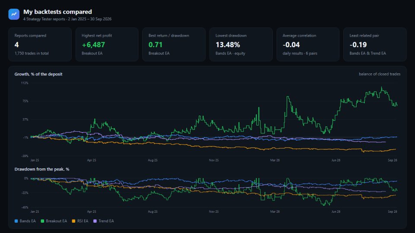Toggle the RSI EA orange legend swatch
The height and width of the screenshot is (233, 415).
coord(73,221)
